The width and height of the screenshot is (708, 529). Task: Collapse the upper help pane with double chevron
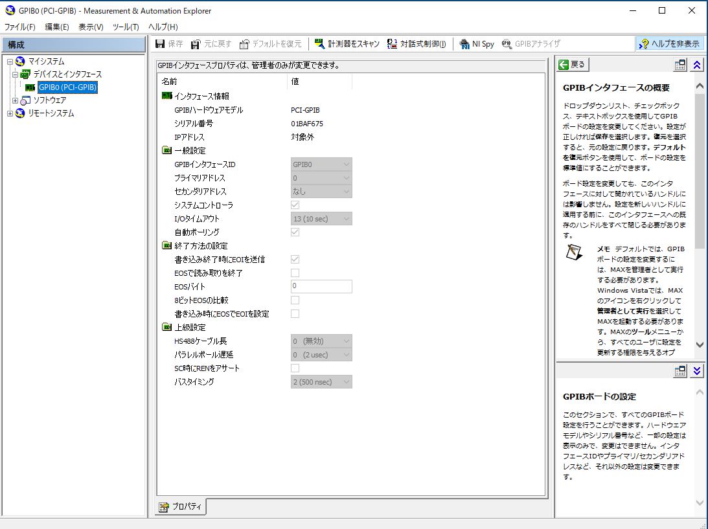tap(697, 65)
